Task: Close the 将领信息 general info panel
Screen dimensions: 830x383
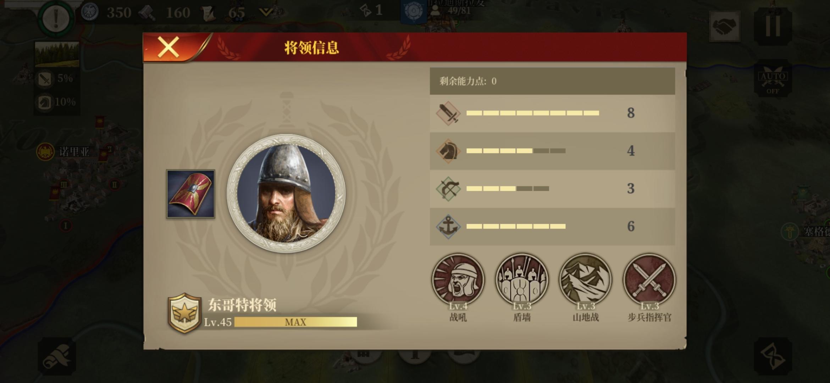Action: [x=168, y=47]
